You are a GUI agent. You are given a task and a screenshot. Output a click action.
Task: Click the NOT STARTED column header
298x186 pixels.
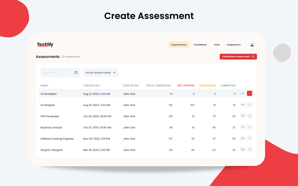(x=186, y=86)
